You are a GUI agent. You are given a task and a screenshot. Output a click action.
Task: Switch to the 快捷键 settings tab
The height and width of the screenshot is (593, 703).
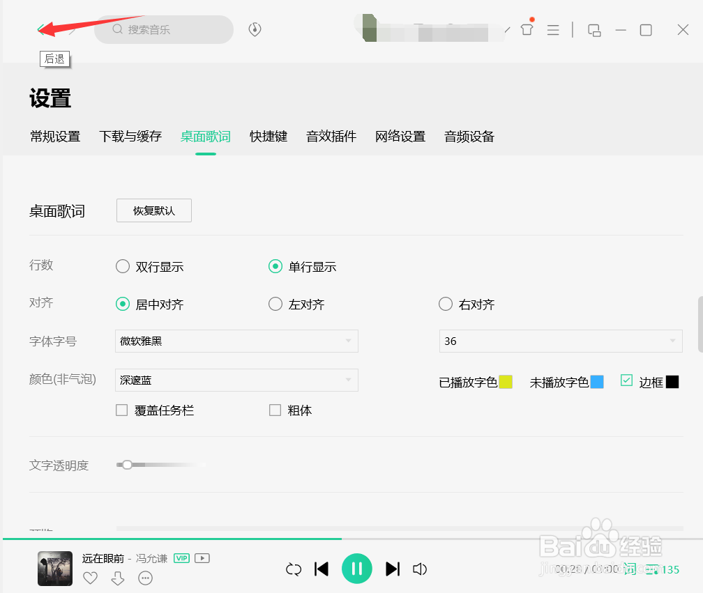coord(269,137)
